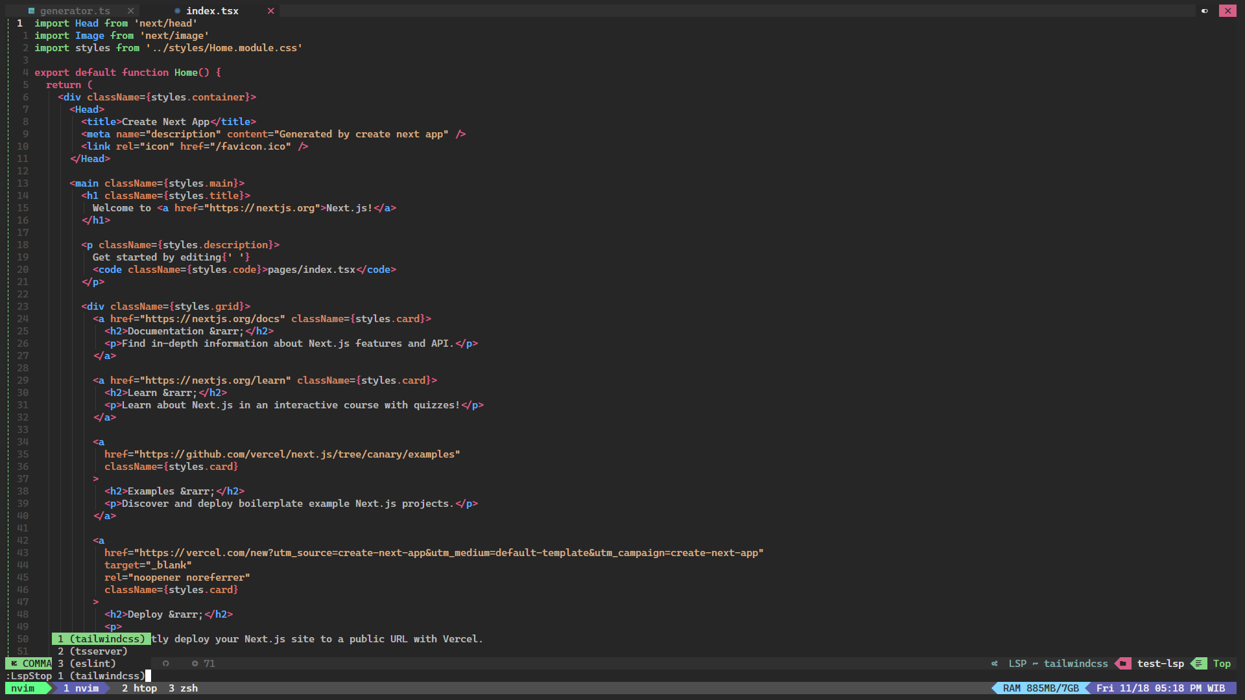Select the 3 zsh tmux window

tap(183, 688)
